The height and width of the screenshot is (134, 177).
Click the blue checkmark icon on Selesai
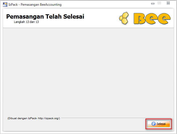(x=153, y=124)
